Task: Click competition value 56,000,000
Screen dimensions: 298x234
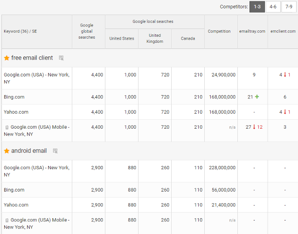Action: coord(223,190)
